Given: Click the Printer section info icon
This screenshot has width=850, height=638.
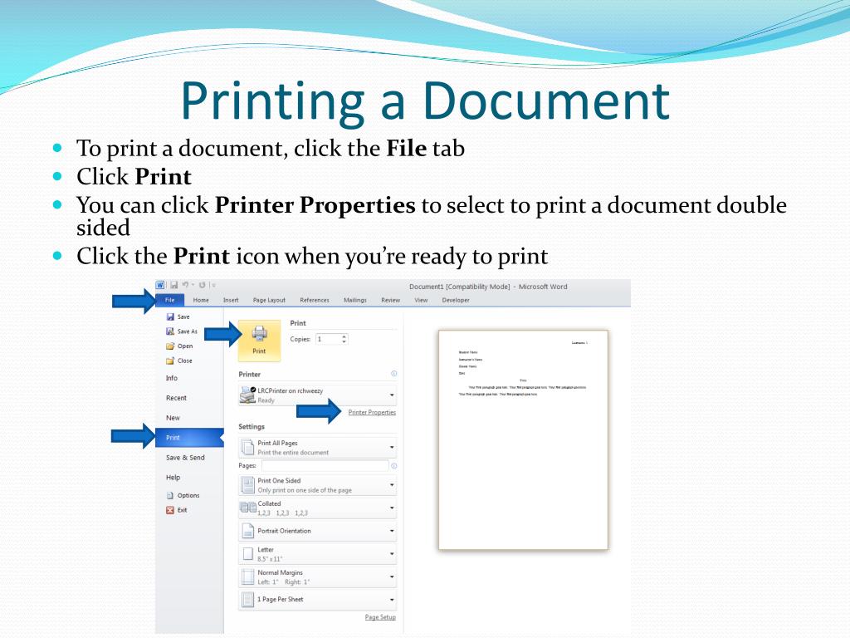Looking at the screenshot, I should (394, 373).
